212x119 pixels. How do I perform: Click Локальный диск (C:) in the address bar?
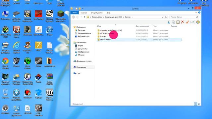click(x=113, y=17)
